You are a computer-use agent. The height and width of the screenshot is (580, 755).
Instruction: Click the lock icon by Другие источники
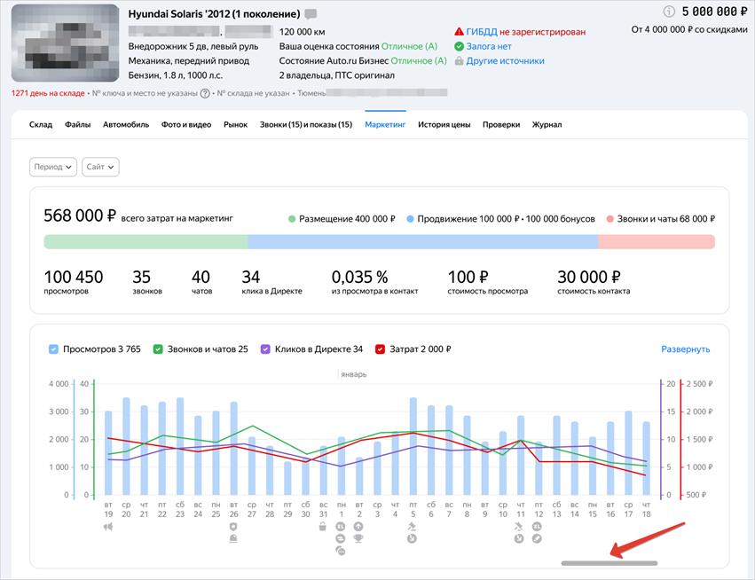point(459,60)
